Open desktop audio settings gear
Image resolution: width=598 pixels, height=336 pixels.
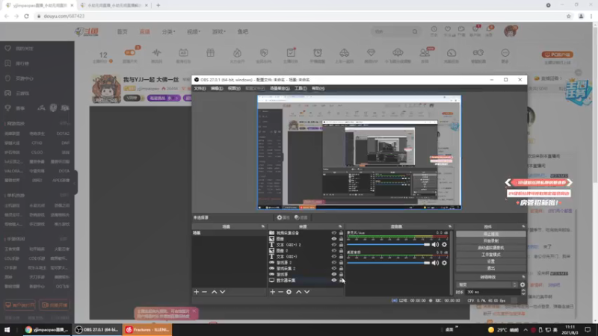444,263
